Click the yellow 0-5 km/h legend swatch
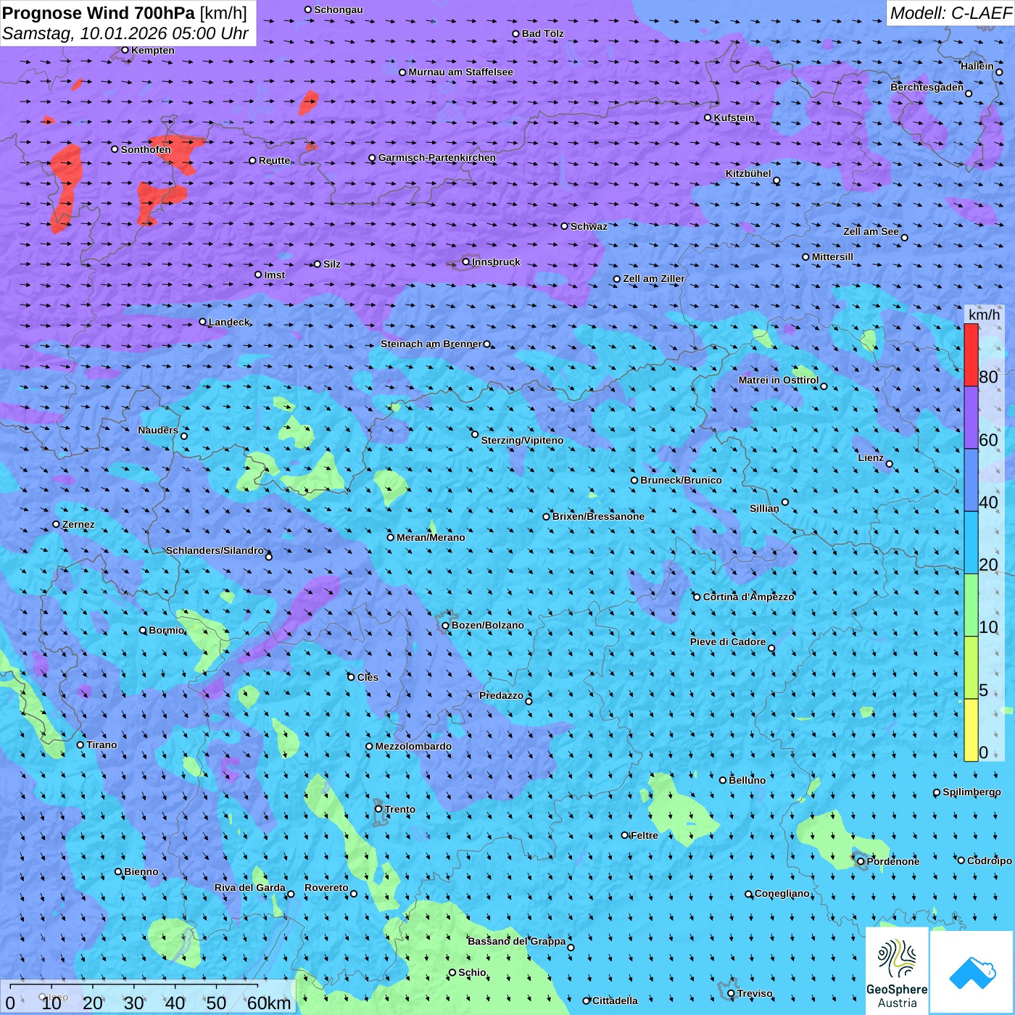Image resolution: width=1015 pixels, height=1015 pixels. pos(971,730)
